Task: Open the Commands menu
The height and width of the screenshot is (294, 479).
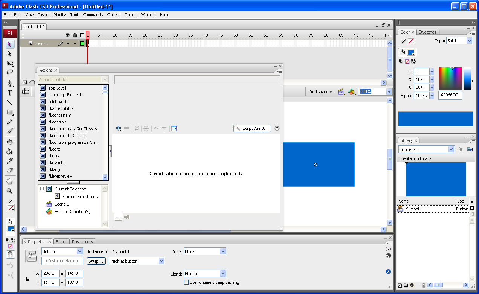Action: point(93,15)
